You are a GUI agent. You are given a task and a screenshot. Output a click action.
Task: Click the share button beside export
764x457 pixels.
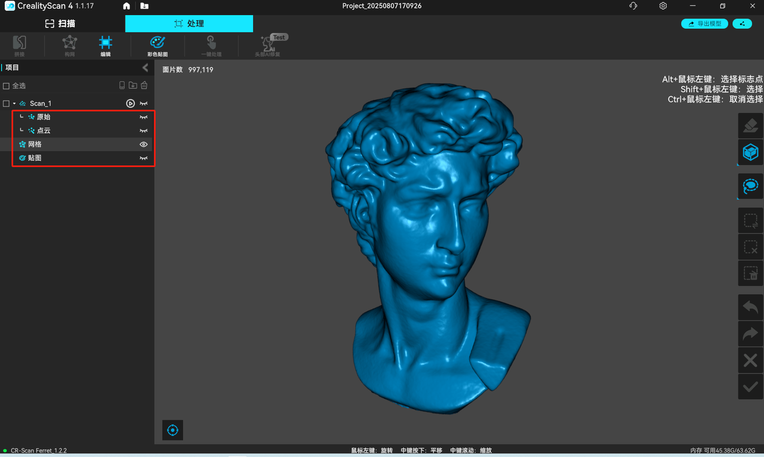742,24
